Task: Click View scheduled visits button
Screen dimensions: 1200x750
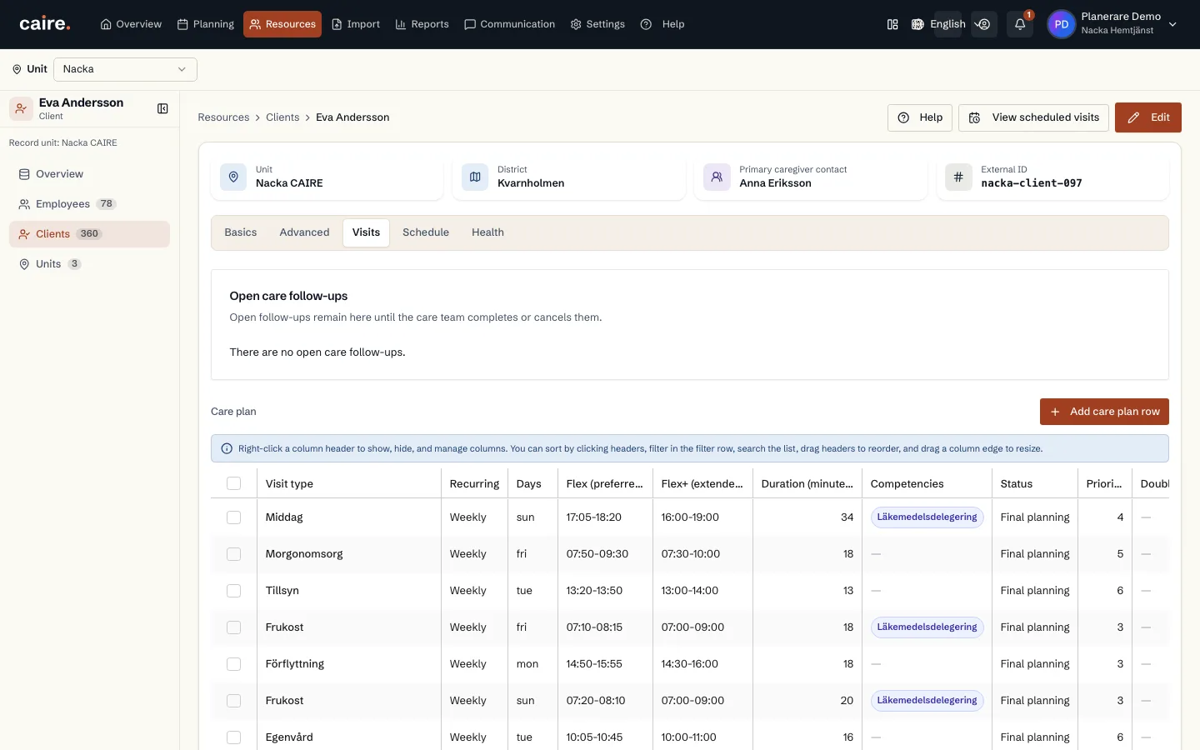Action: 1033,117
